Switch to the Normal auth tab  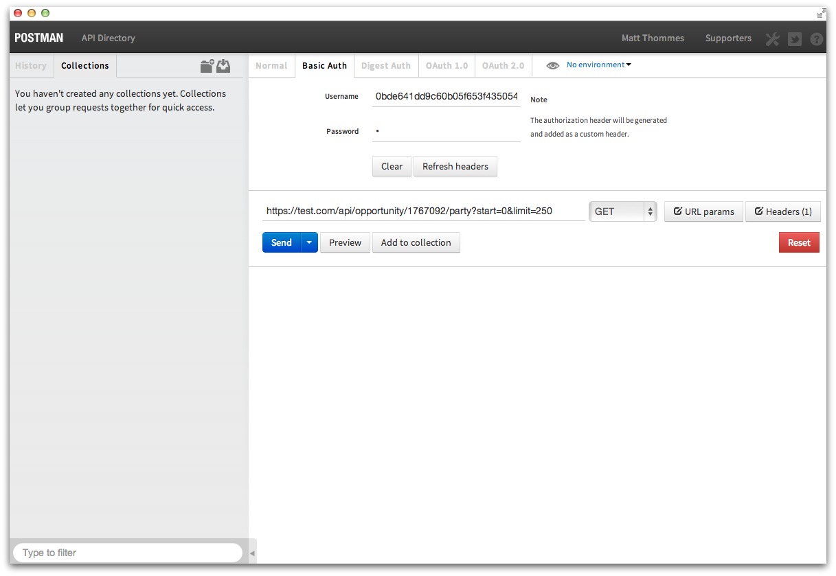point(271,65)
